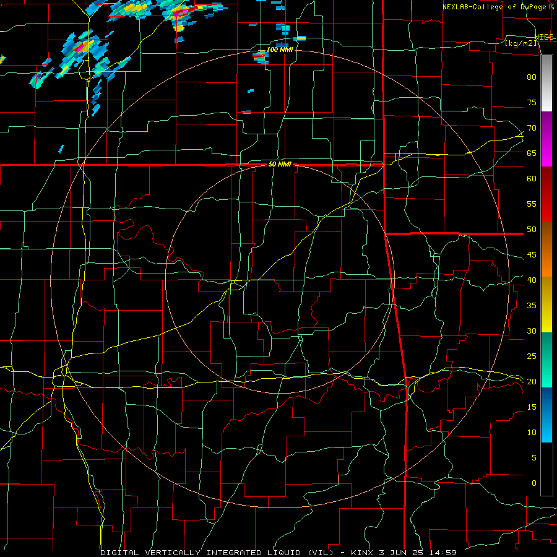557x557 pixels.
Task: Click the 20 value on the color scale
Action: [x=532, y=381]
